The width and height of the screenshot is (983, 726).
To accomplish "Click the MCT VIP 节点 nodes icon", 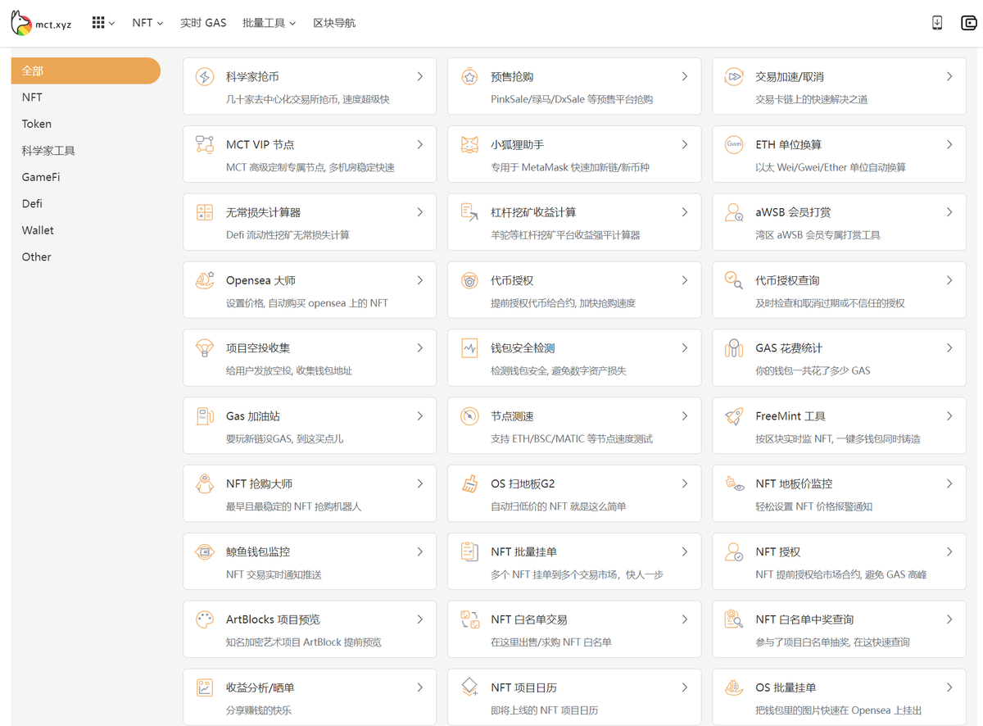I will tap(205, 145).
